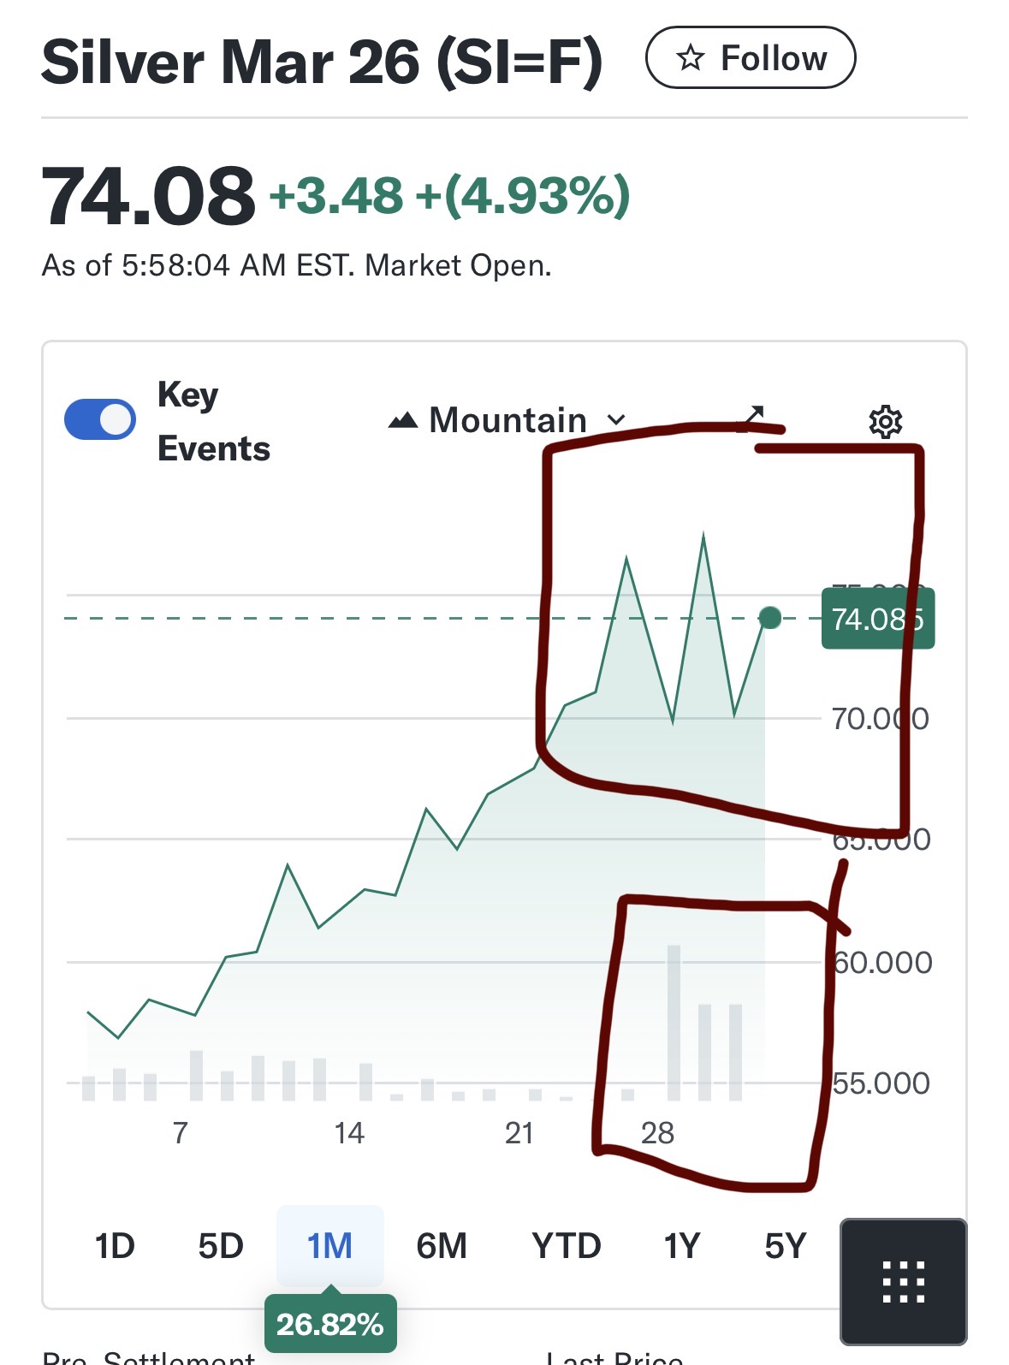This screenshot has width=1009, height=1365.
Task: Switch to YTD time range
Action: coord(566,1246)
